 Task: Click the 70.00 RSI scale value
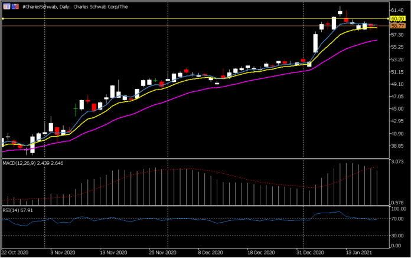[x=397, y=219]
